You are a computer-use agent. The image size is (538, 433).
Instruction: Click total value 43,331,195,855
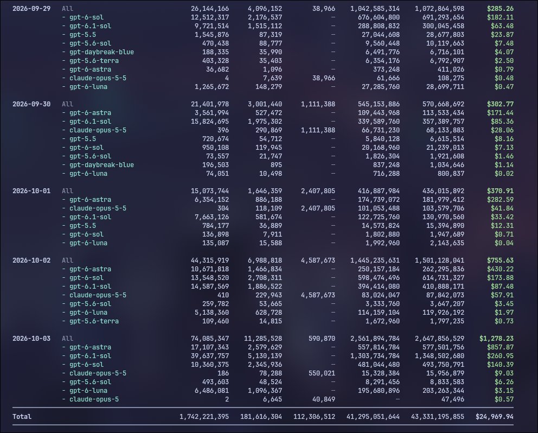click(438, 417)
